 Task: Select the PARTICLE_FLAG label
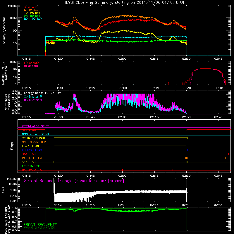pyautogui.click(x=33, y=158)
